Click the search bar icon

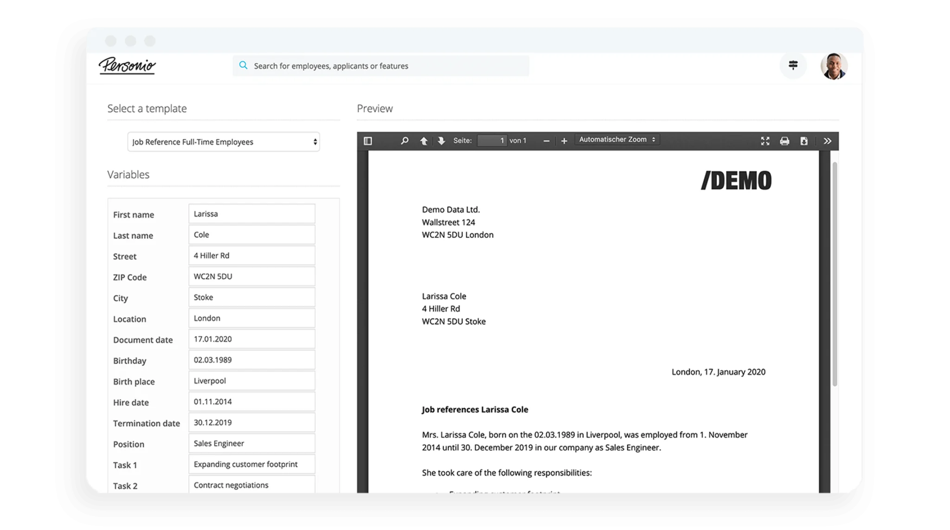click(x=244, y=65)
